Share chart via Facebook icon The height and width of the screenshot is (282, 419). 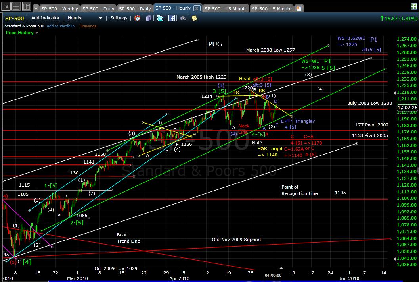point(172,18)
